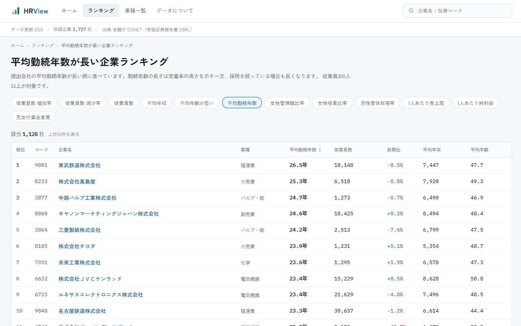Image resolution: width=521 pixels, height=326 pixels.
Task: Sort by the 平均勤続年数 column header
Action: tap(305, 150)
